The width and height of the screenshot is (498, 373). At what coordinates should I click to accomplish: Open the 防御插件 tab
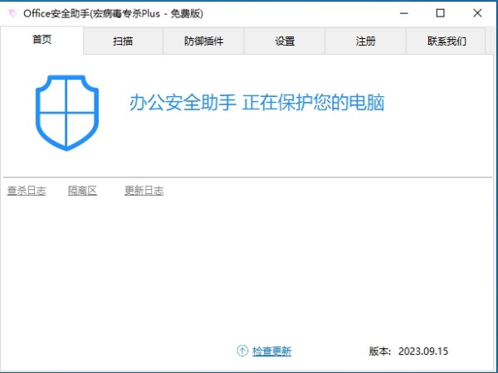(x=203, y=41)
